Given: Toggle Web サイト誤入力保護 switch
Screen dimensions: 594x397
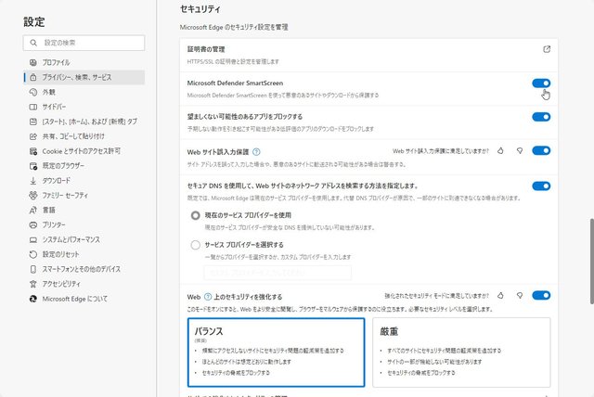Looking at the screenshot, I should [541, 150].
